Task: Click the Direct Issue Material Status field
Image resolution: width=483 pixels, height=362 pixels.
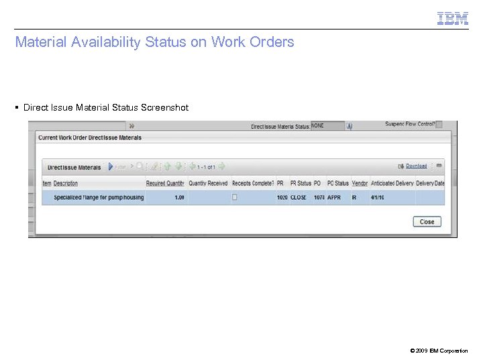Action: pyautogui.click(x=327, y=125)
